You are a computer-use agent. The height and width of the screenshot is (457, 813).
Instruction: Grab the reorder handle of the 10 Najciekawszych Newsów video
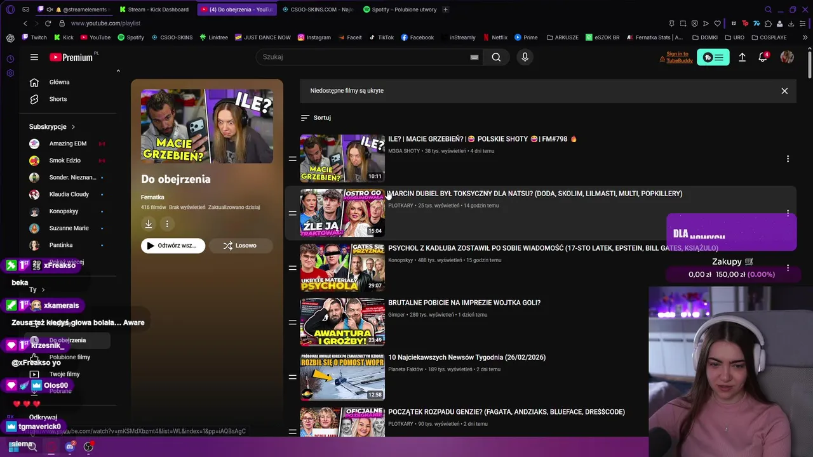(x=292, y=377)
